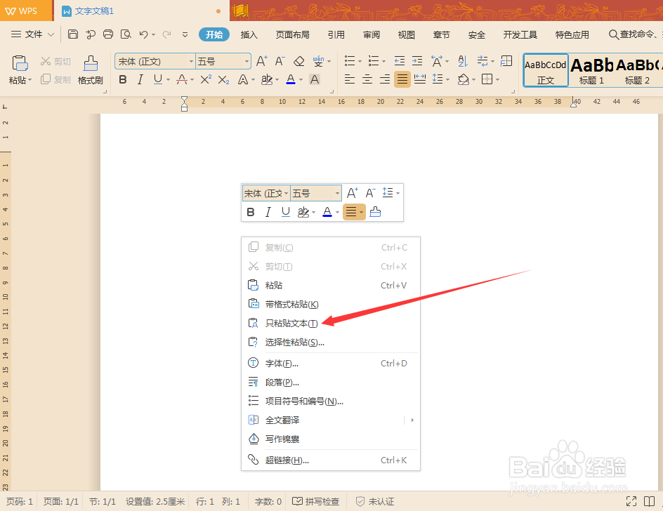Viewport: 663px width, 511px height.
Task: Run 拼写检查 from the status bar
Action: (315, 501)
